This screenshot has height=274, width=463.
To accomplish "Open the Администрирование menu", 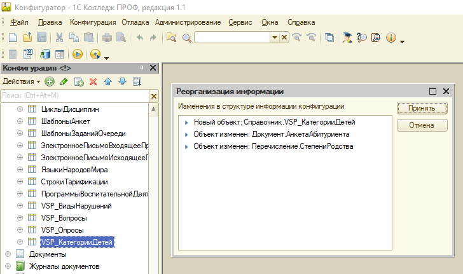I will pyautogui.click(x=188, y=22).
